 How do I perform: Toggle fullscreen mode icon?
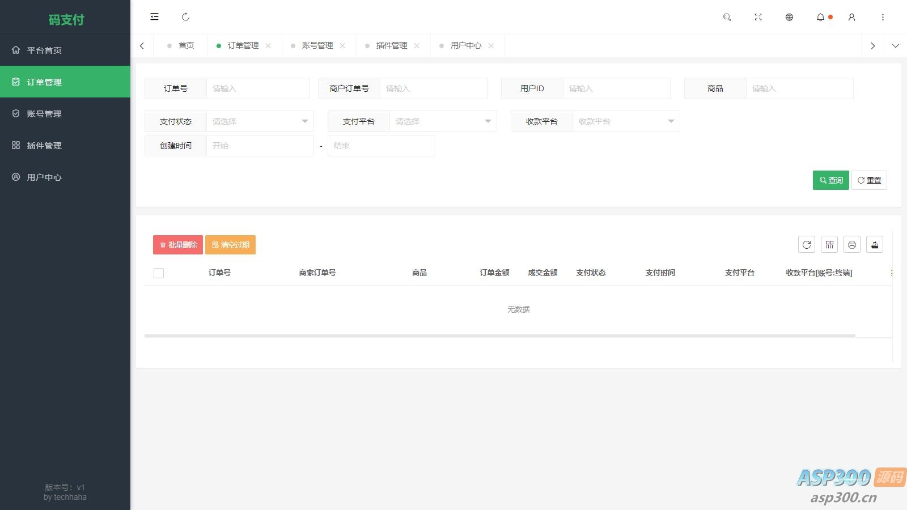(758, 17)
